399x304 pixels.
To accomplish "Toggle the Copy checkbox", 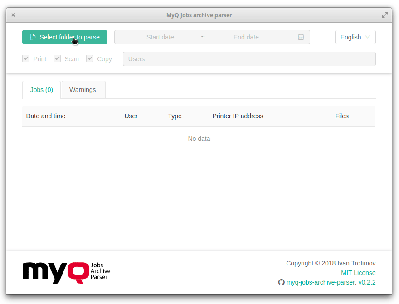I will pyautogui.click(x=90, y=59).
